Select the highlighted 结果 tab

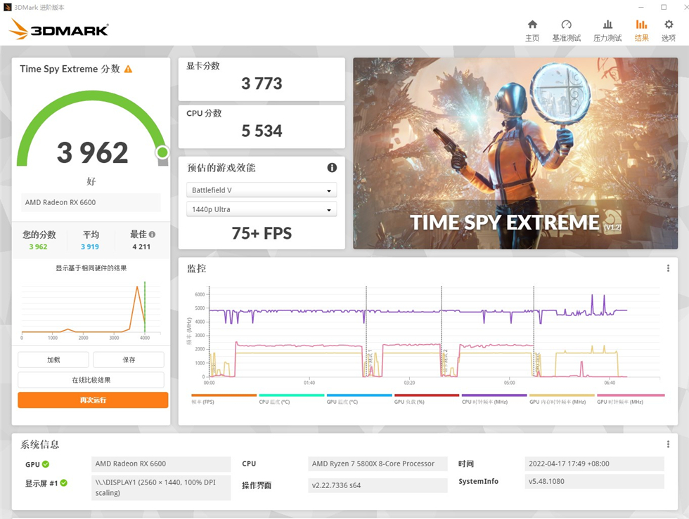coord(641,29)
